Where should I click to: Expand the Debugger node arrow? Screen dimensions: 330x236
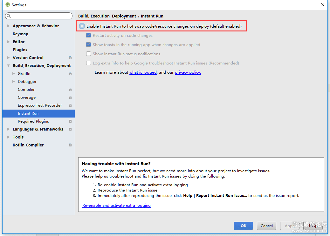click(x=14, y=81)
